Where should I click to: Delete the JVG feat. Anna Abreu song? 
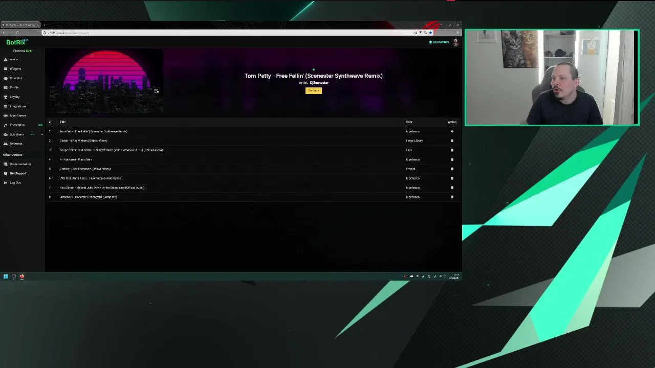pyautogui.click(x=452, y=178)
